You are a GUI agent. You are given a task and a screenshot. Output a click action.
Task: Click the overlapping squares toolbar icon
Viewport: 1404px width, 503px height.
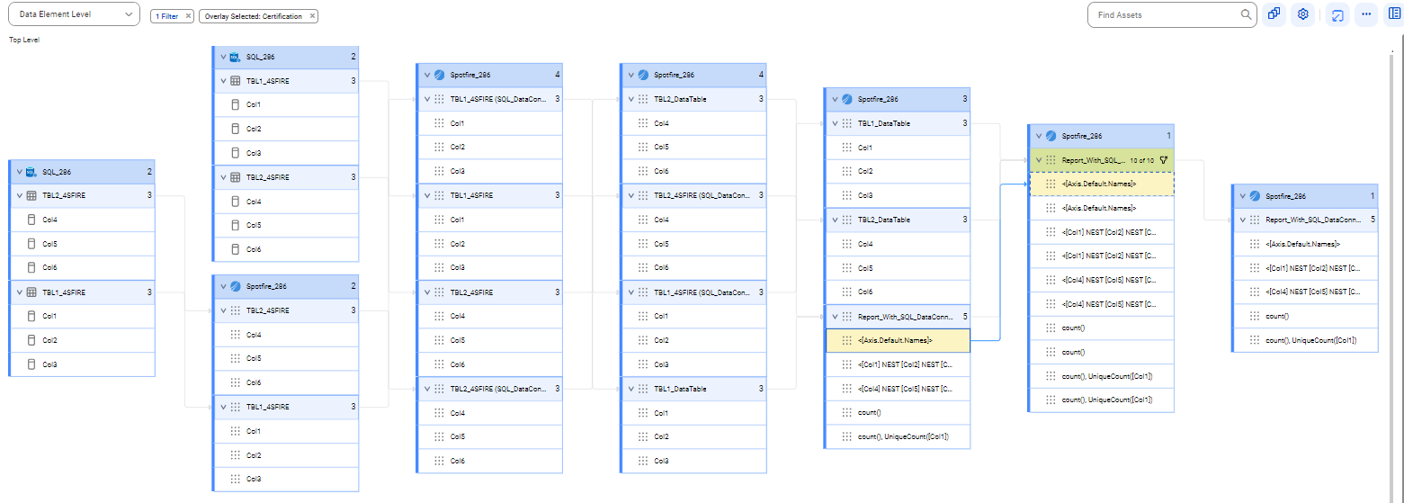(x=1274, y=14)
